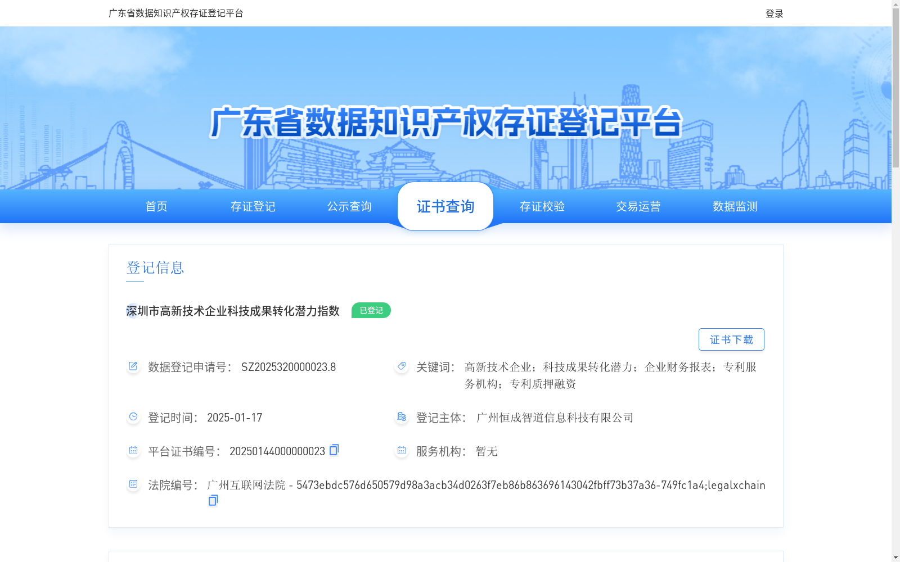This screenshot has width=900, height=562.
Task: Copy the court number hash
Action: pyautogui.click(x=213, y=500)
